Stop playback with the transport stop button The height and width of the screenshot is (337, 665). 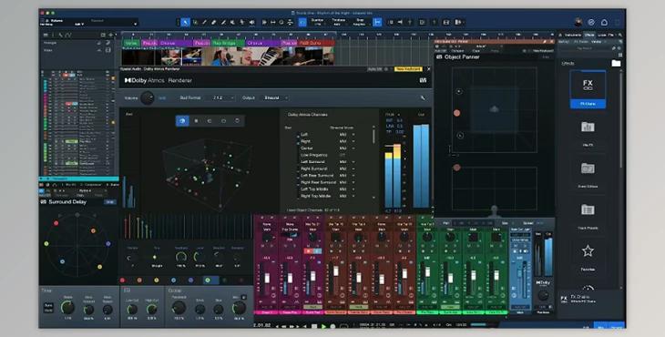(314, 326)
